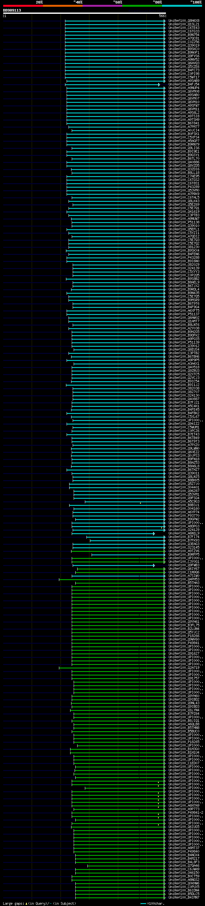Select hit label UniRef100_P49841-2
Image resolution: width=205 pixels, height=906 pixels.
click(x=186, y=812)
